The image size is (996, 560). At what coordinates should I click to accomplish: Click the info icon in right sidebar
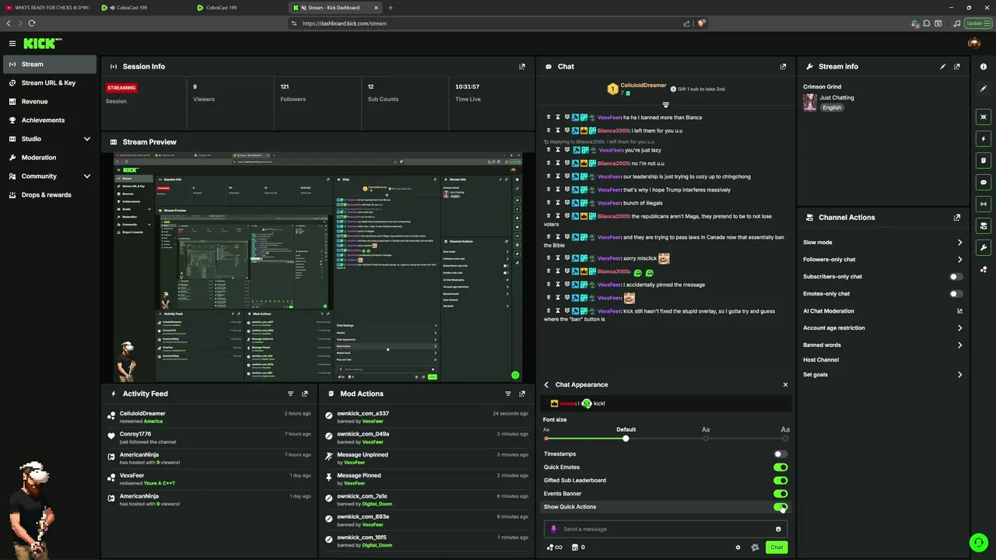click(984, 67)
